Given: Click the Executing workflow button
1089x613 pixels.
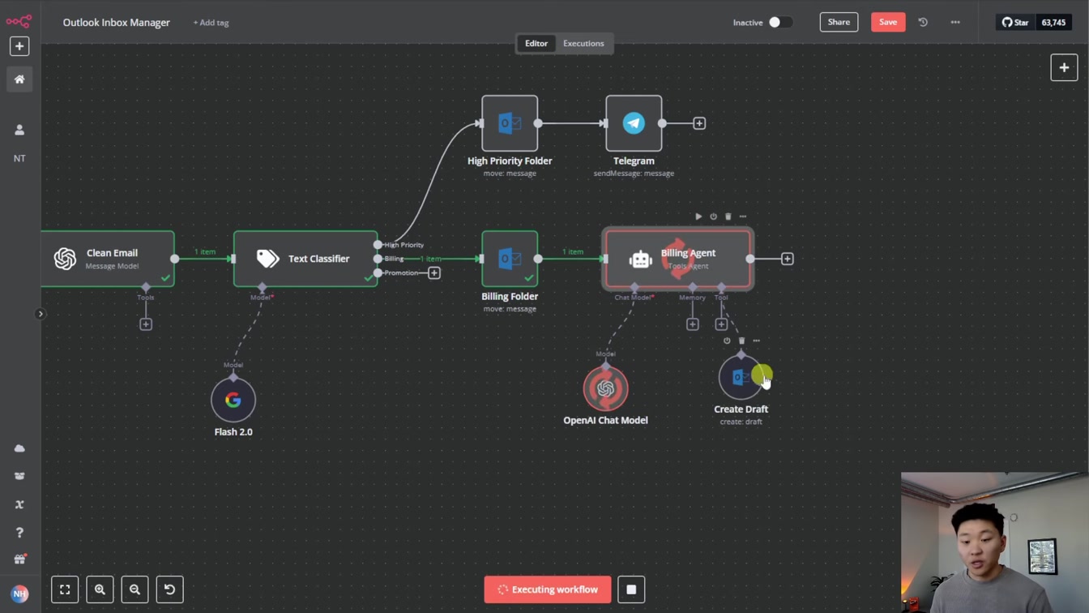Looking at the screenshot, I should coord(548,589).
